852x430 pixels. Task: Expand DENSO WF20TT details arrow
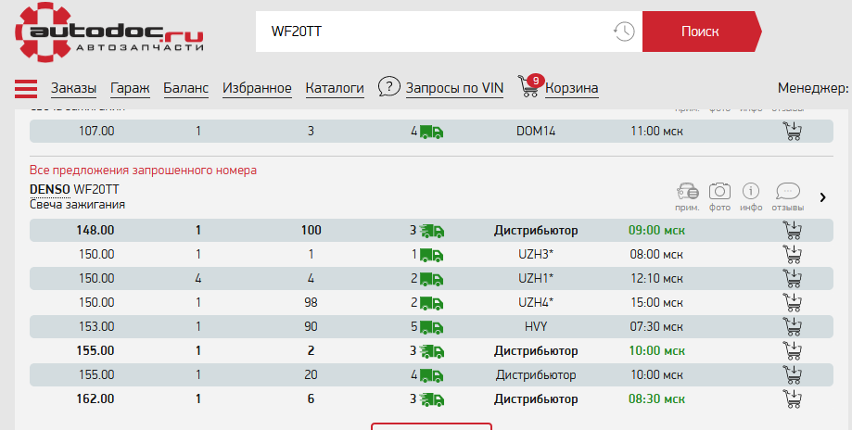(x=823, y=196)
